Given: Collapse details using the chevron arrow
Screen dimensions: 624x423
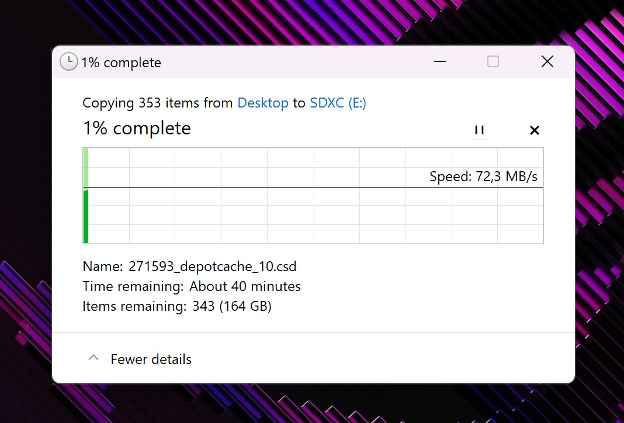Looking at the screenshot, I should [x=93, y=358].
